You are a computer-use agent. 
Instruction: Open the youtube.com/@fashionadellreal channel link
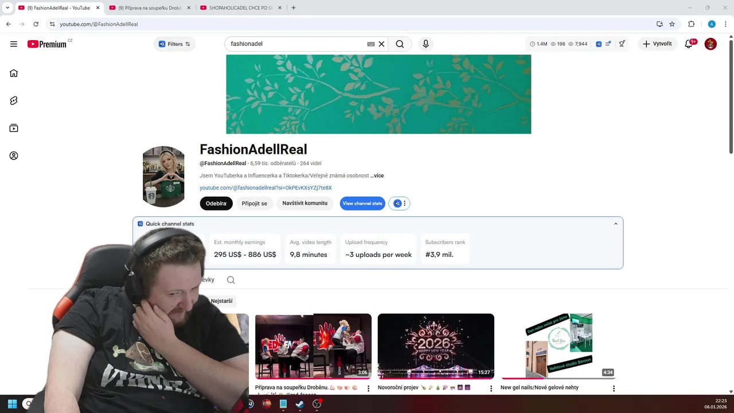coord(266,188)
